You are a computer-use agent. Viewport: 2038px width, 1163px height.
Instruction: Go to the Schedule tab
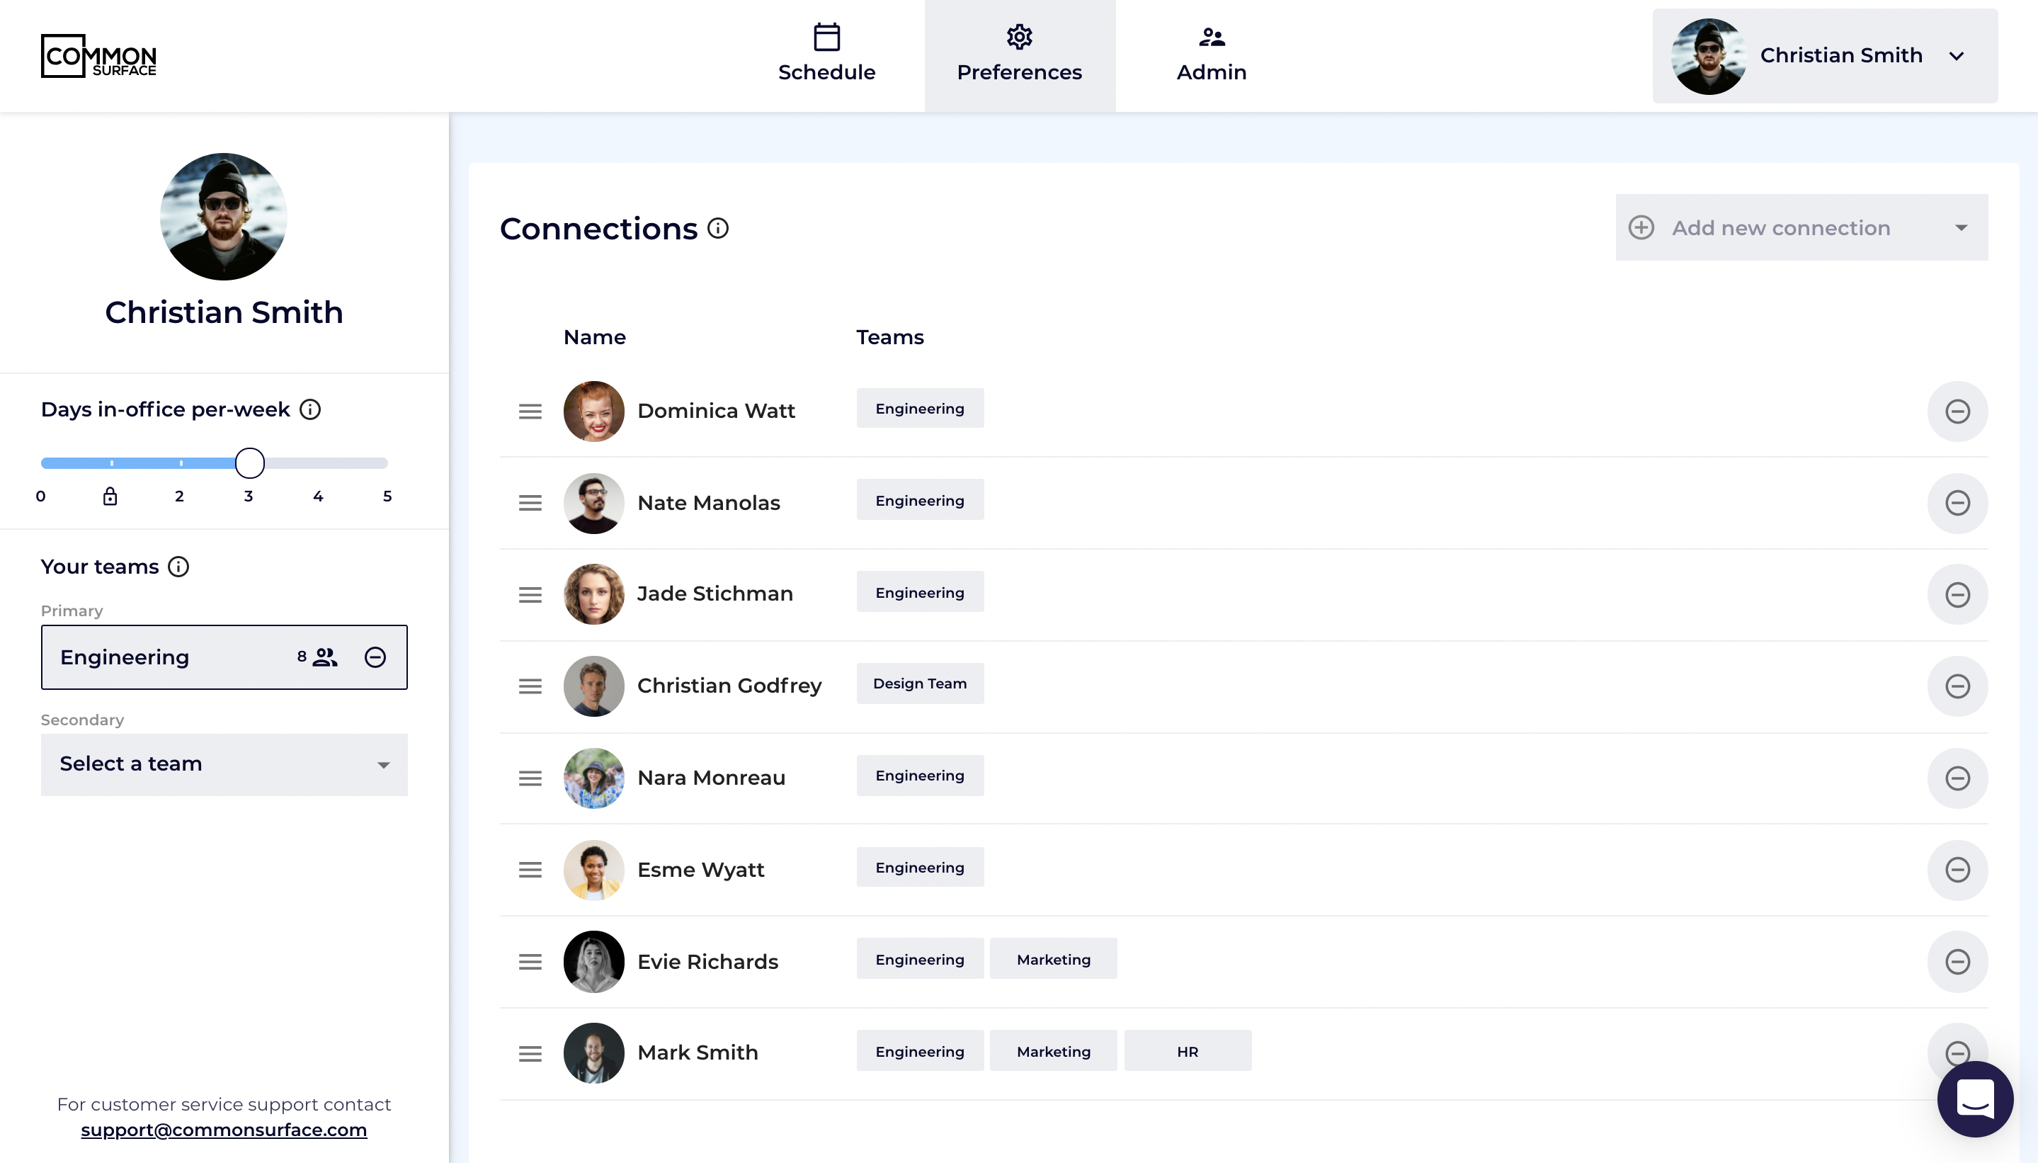(826, 55)
